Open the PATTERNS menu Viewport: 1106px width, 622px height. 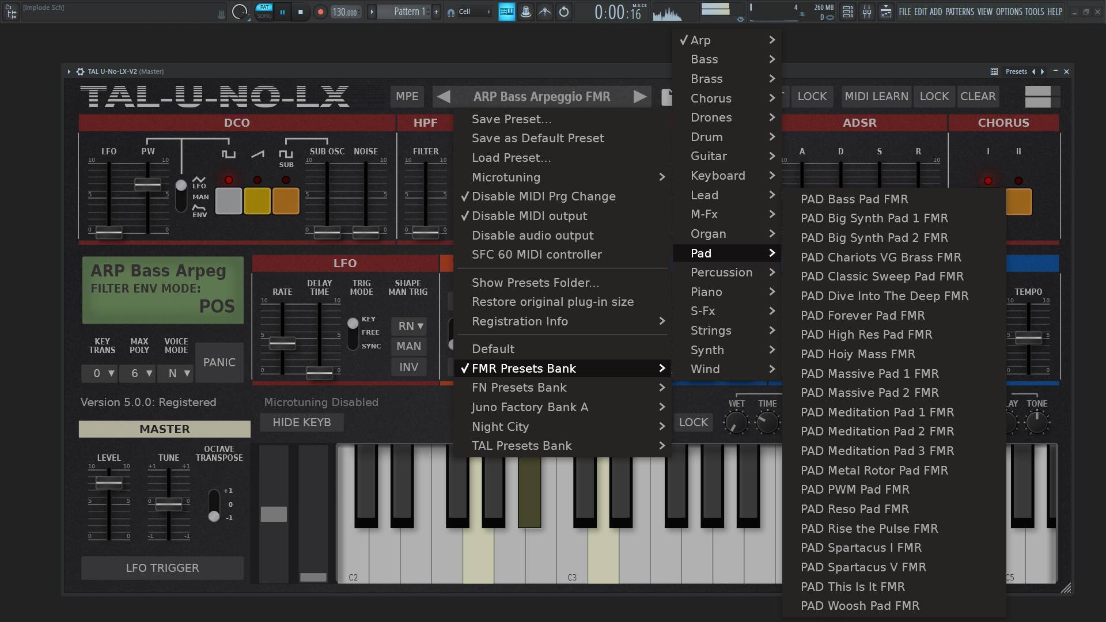click(960, 12)
